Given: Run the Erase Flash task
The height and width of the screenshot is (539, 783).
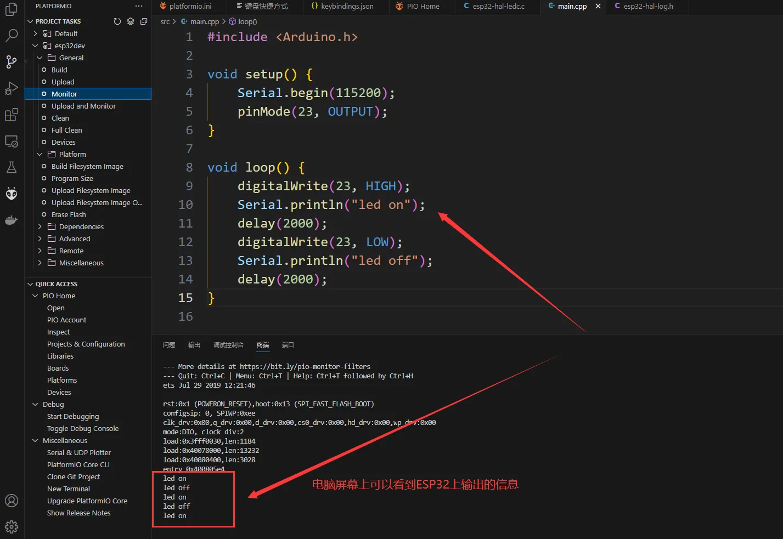Looking at the screenshot, I should [69, 214].
